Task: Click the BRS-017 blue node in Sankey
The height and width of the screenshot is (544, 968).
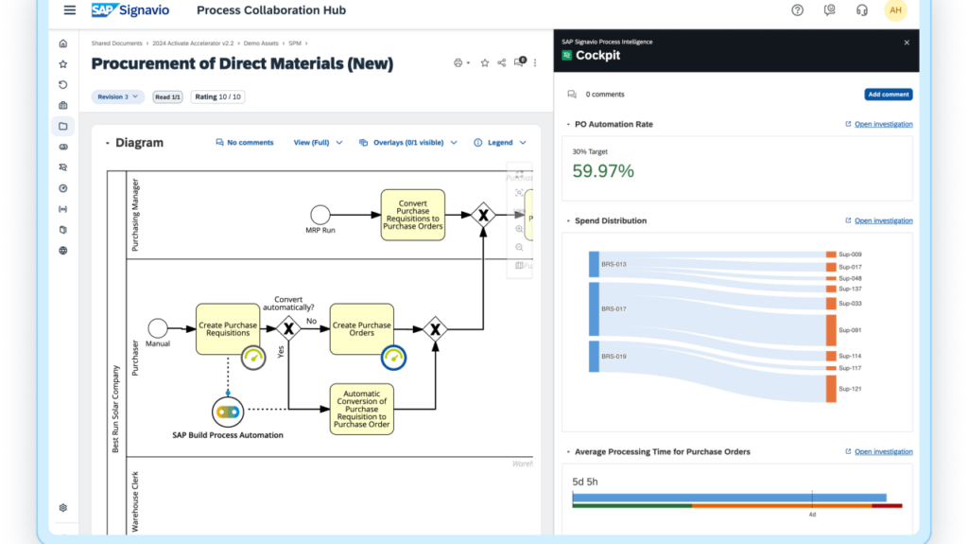Action: point(594,309)
